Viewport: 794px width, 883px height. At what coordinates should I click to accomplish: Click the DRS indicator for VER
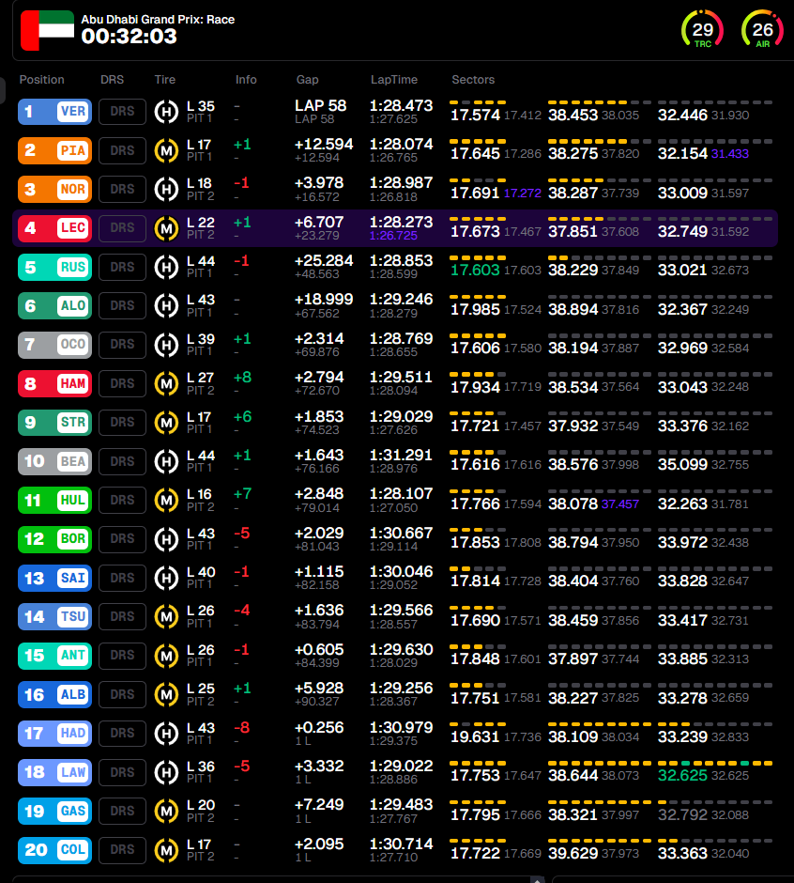click(x=122, y=112)
